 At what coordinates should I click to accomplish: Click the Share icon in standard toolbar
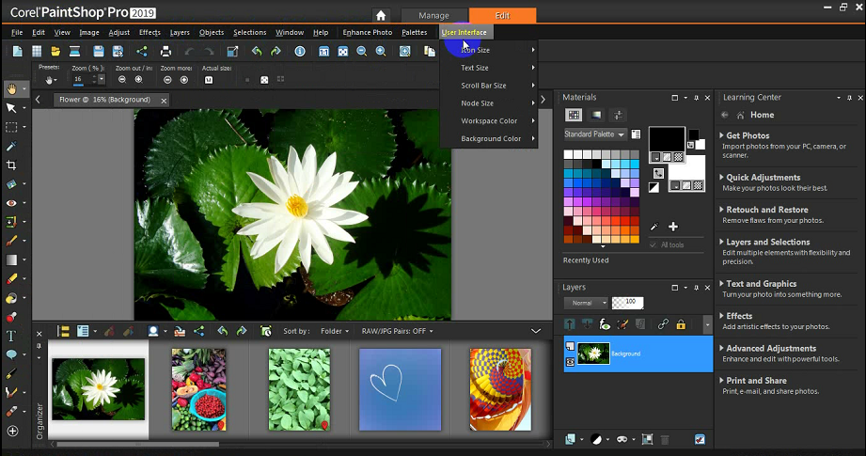(141, 52)
